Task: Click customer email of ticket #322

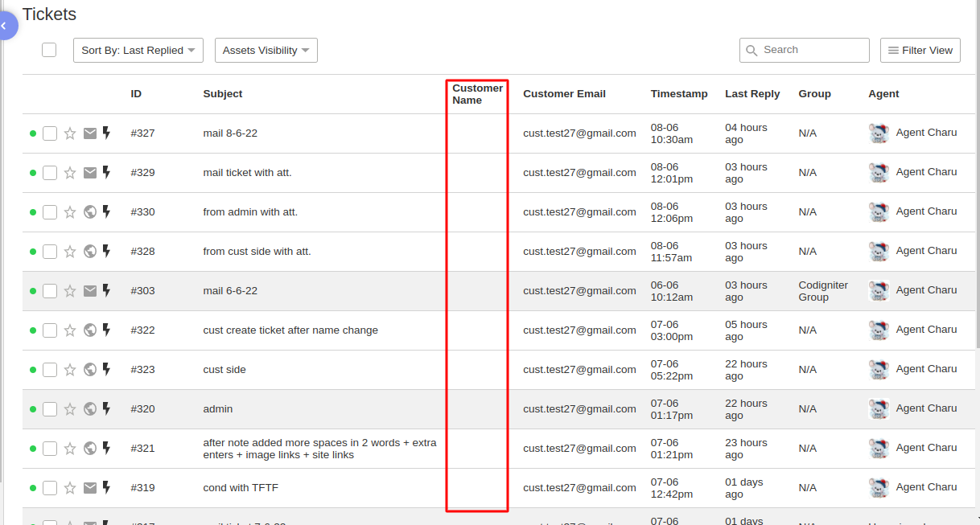Action: [x=579, y=330]
